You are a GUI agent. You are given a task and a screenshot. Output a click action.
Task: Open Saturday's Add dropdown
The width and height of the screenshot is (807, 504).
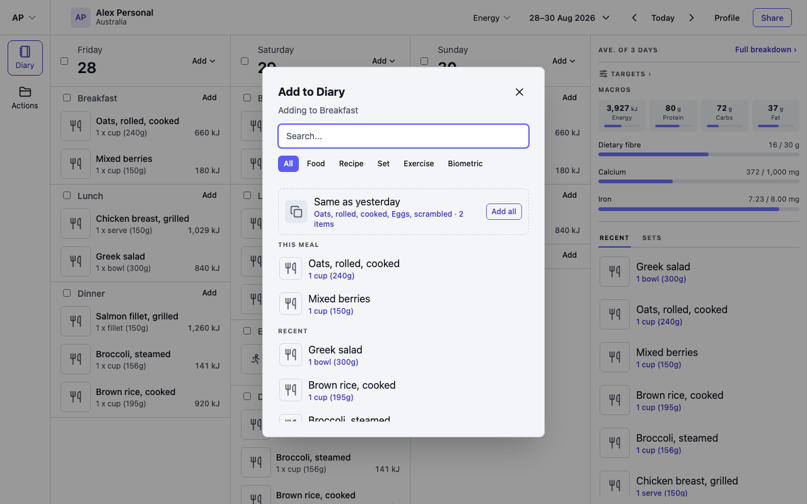coord(384,61)
